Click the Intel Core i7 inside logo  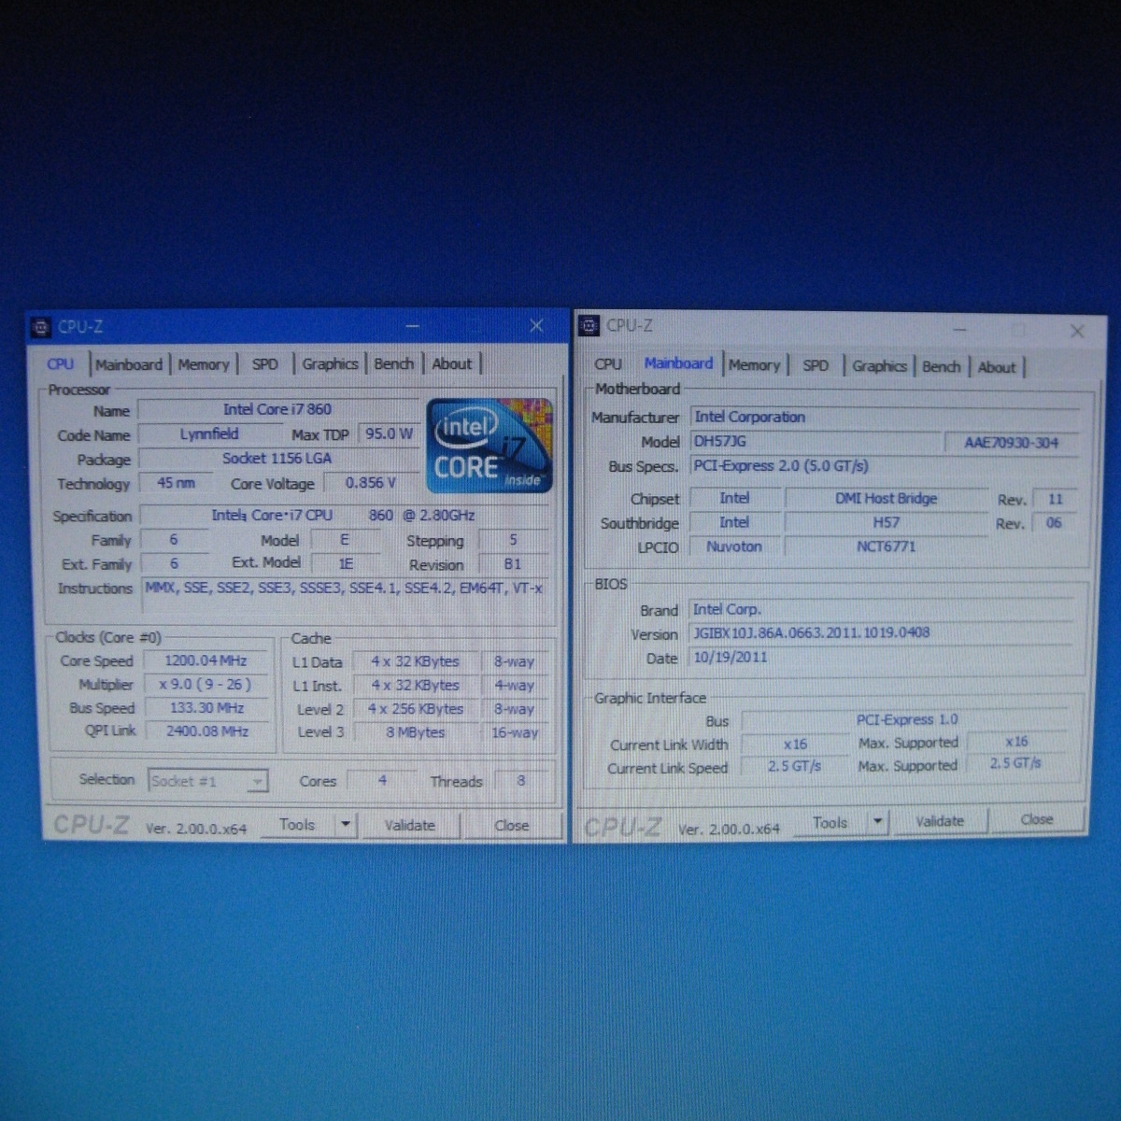click(x=490, y=447)
